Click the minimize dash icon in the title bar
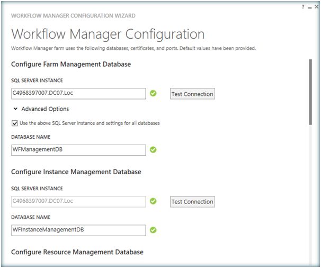This screenshot has height=268, width=321. 309,6
